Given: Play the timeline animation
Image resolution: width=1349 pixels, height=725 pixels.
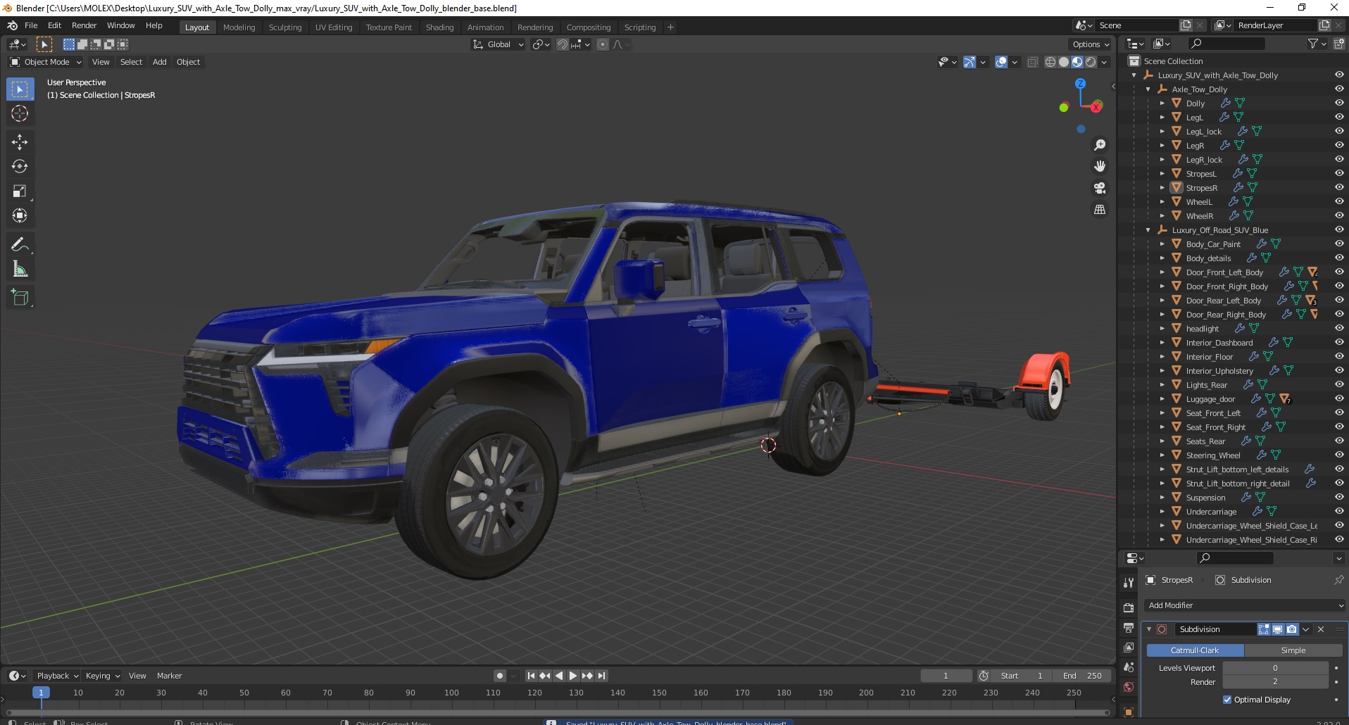Looking at the screenshot, I should tap(573, 676).
